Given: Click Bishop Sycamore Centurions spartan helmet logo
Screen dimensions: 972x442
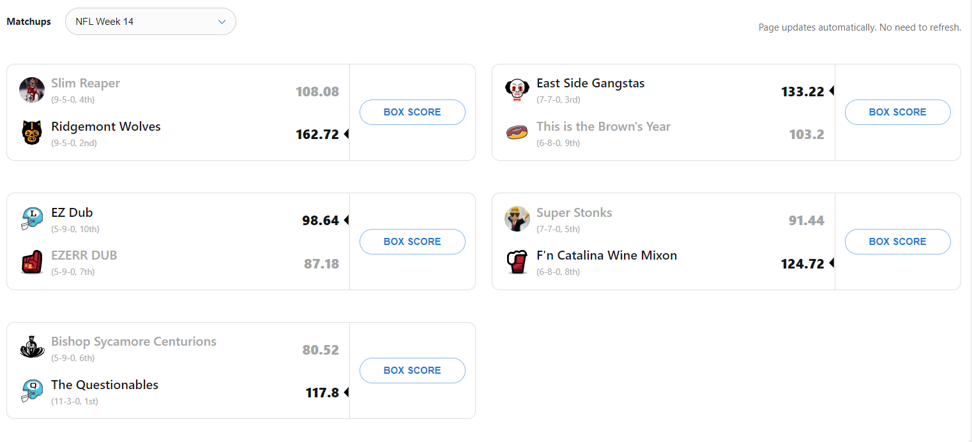Looking at the screenshot, I should pos(31,348).
